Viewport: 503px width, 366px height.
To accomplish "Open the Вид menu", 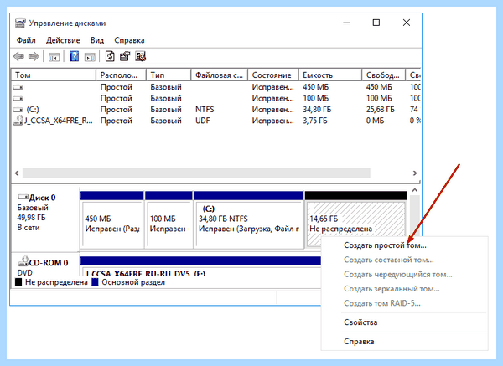I will [97, 40].
